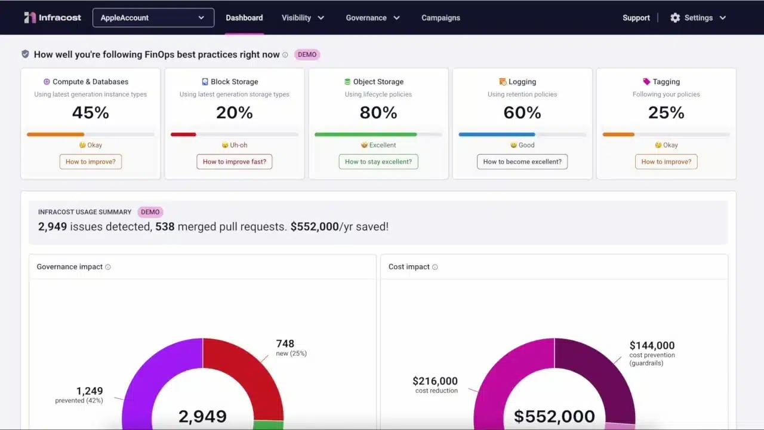Click the Tagging progress bar
This screenshot has width=764, height=430.
tap(618, 134)
